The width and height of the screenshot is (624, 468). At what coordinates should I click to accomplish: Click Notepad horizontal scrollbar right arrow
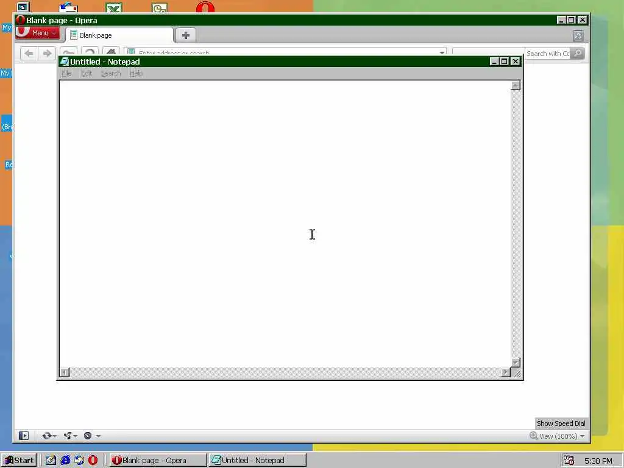coord(505,372)
